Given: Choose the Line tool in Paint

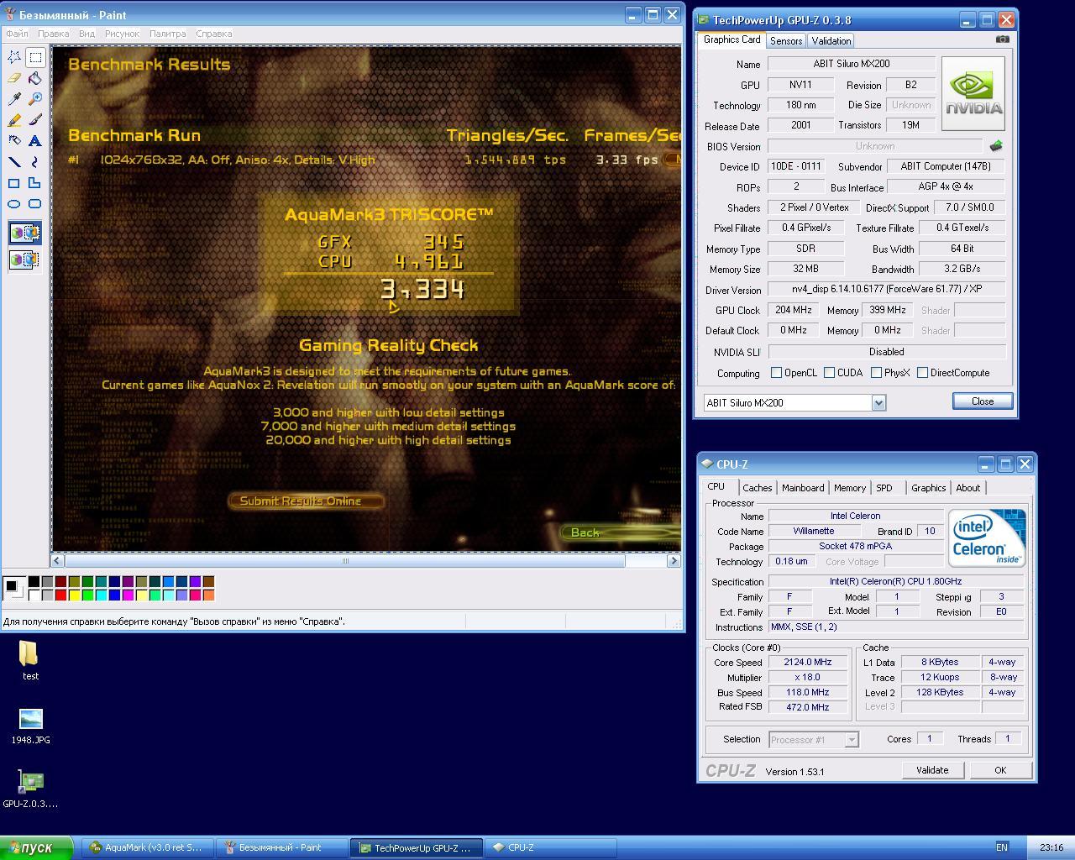Looking at the screenshot, I should coord(14,162).
